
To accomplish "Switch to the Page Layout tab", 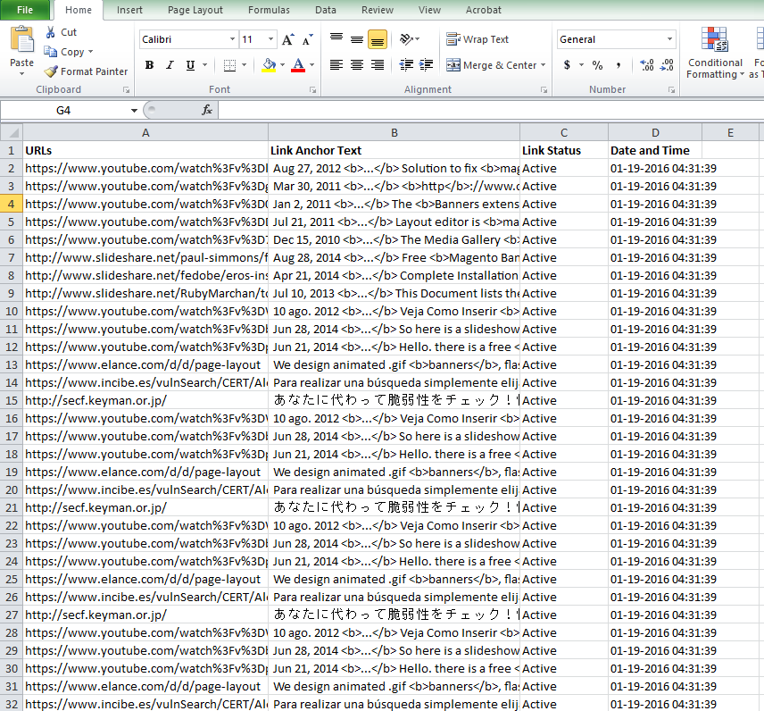I will 195,10.
